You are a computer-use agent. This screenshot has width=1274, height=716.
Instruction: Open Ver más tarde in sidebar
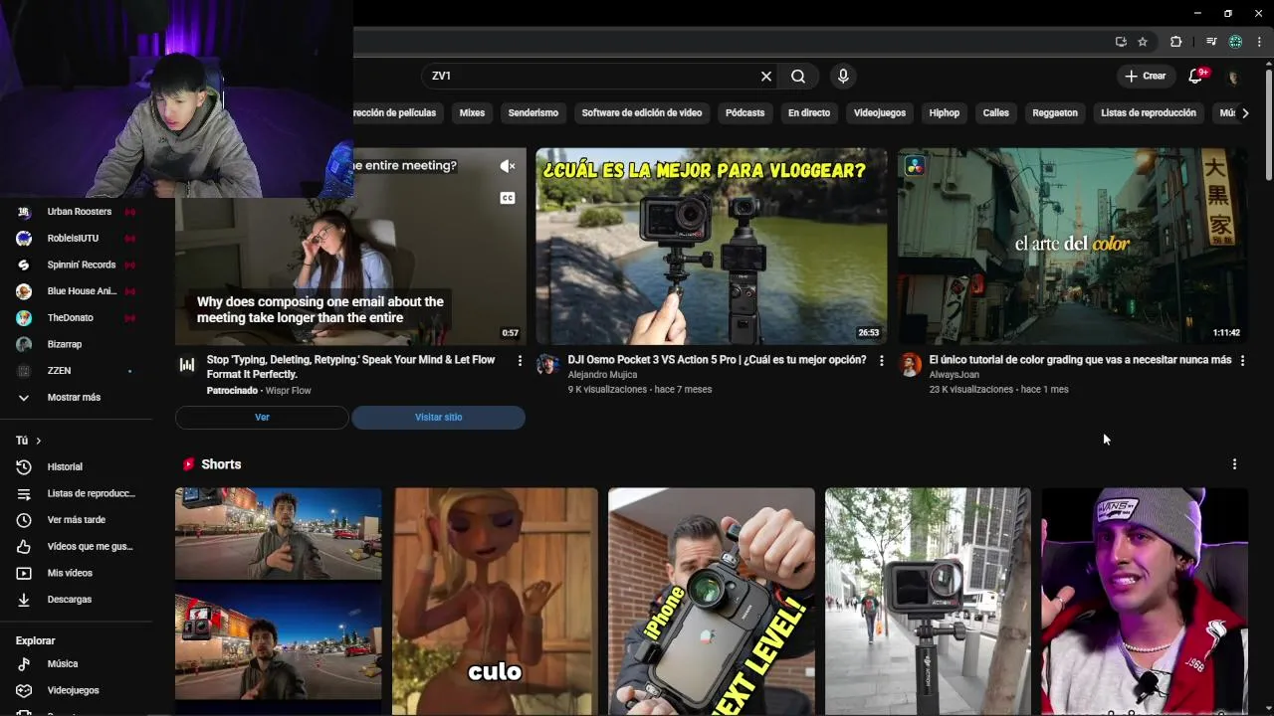[76, 520]
